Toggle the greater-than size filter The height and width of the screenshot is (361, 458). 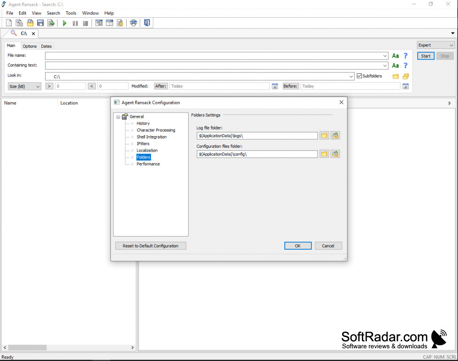[x=49, y=86]
